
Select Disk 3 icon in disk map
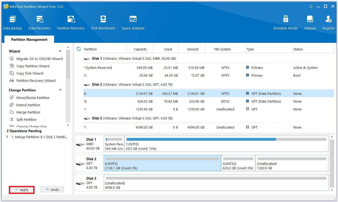coord(80,183)
